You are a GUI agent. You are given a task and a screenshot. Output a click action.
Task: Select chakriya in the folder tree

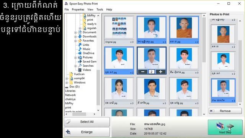pyautogui.click(x=70, y=99)
